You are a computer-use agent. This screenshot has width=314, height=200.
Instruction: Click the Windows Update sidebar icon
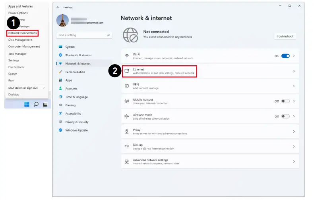click(x=60, y=130)
